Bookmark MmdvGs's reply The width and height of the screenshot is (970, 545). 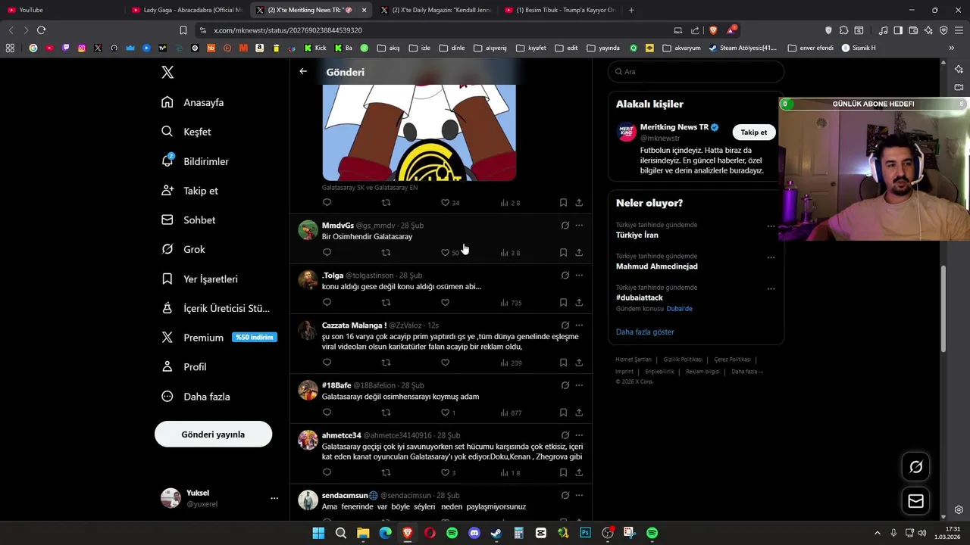pos(563,253)
